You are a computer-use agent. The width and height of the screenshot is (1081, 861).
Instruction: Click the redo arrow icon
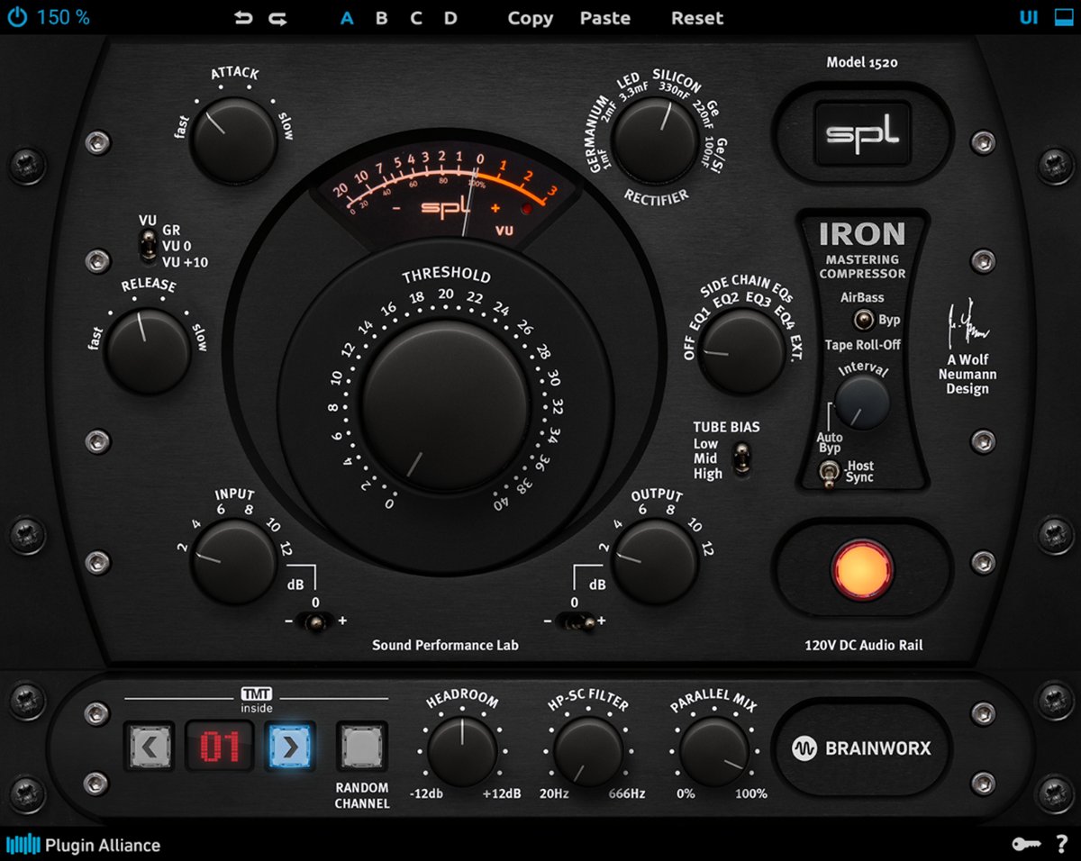pyautogui.click(x=277, y=18)
